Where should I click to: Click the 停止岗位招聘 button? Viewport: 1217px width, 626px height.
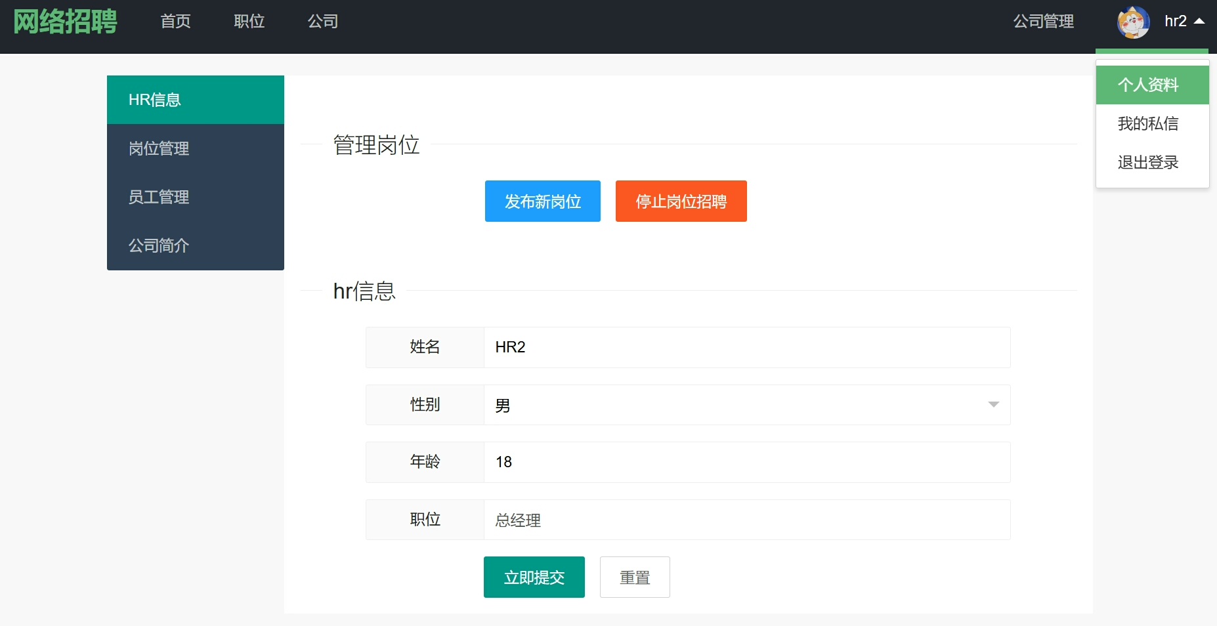pos(681,201)
